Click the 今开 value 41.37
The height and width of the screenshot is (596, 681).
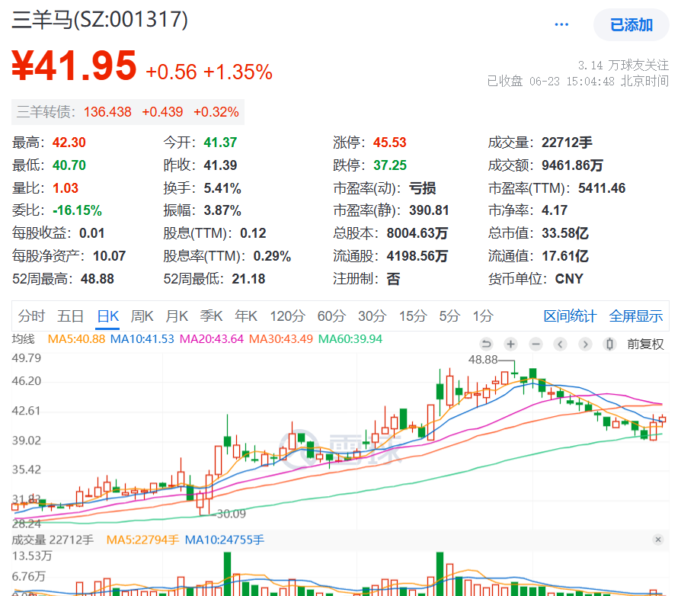(x=220, y=143)
